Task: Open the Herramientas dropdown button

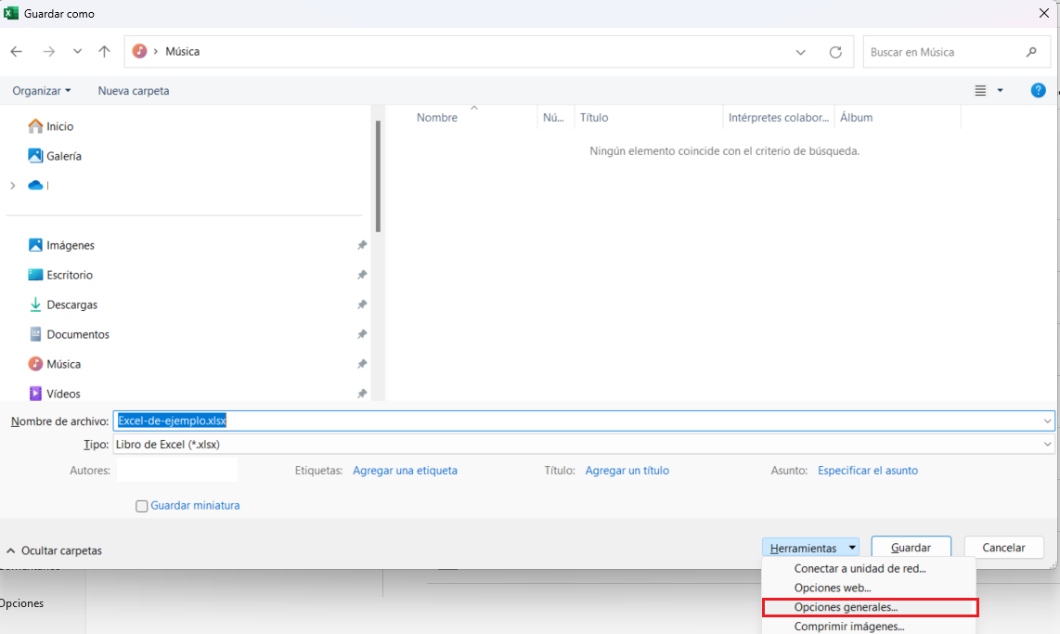Action: [810, 548]
